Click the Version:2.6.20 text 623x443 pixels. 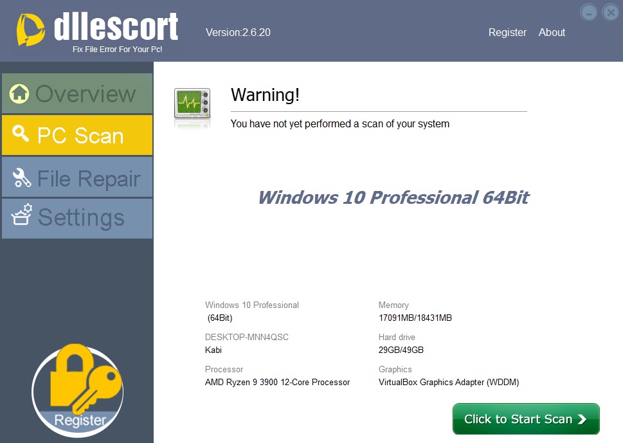coord(238,33)
